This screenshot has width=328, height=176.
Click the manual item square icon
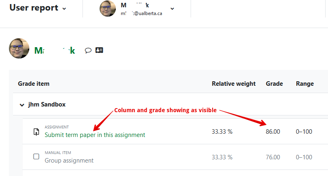36,156
